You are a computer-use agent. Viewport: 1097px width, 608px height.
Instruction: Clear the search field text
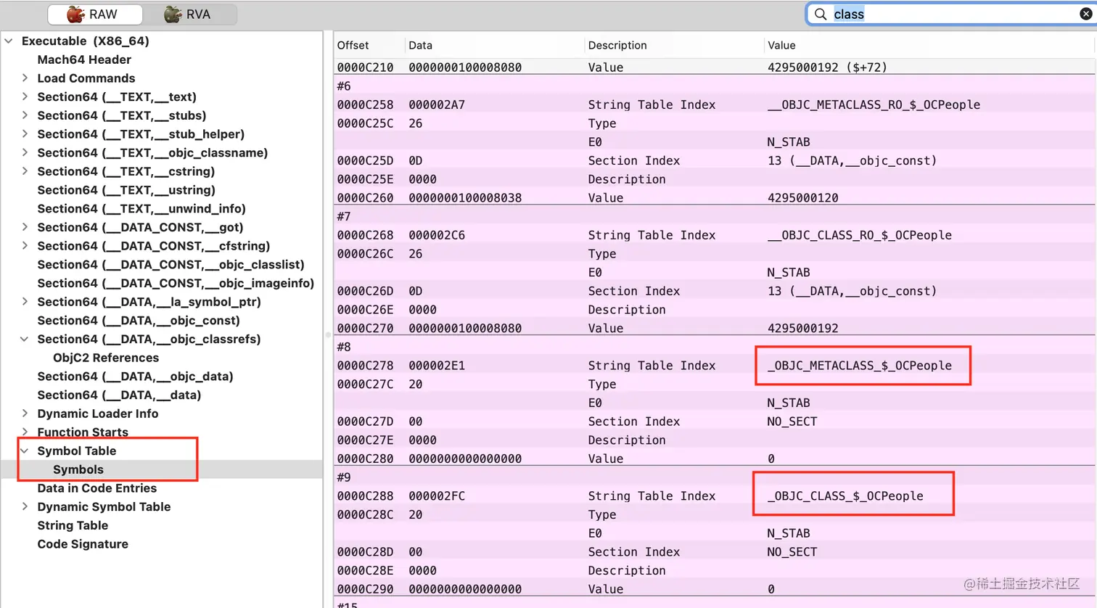[1086, 14]
